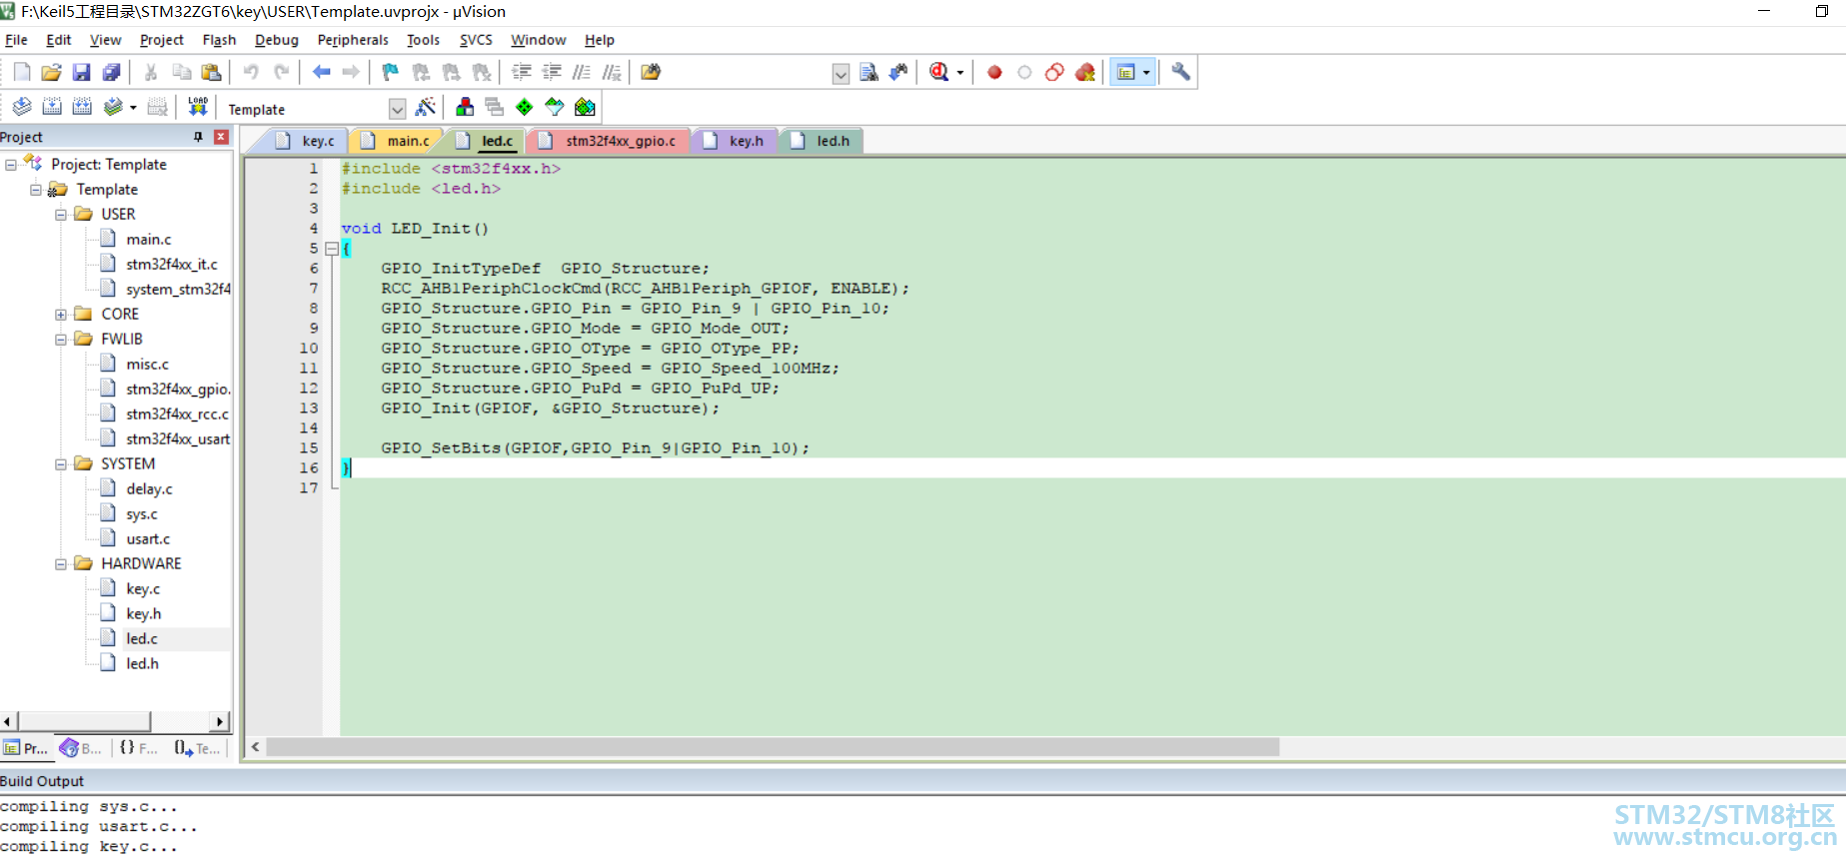Select key.h in the HARDWARE group

pyautogui.click(x=143, y=614)
